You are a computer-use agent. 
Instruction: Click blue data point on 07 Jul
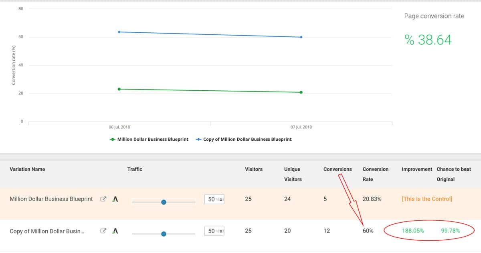[301, 37]
